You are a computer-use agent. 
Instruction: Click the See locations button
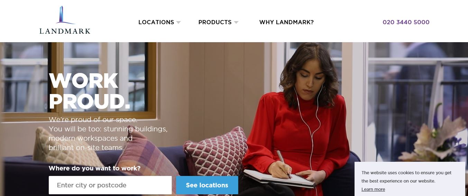[207, 185]
